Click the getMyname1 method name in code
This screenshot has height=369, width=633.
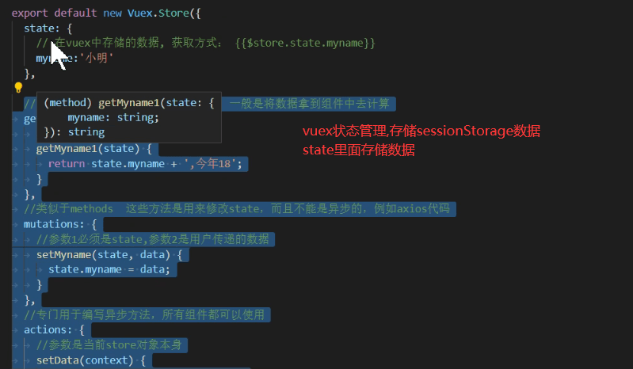pyautogui.click(x=67, y=149)
